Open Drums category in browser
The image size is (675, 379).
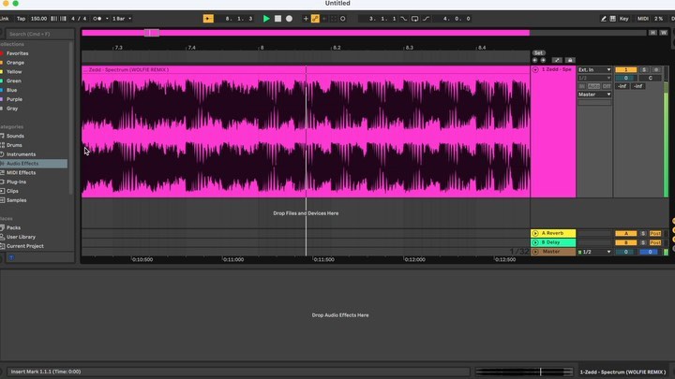(x=15, y=145)
